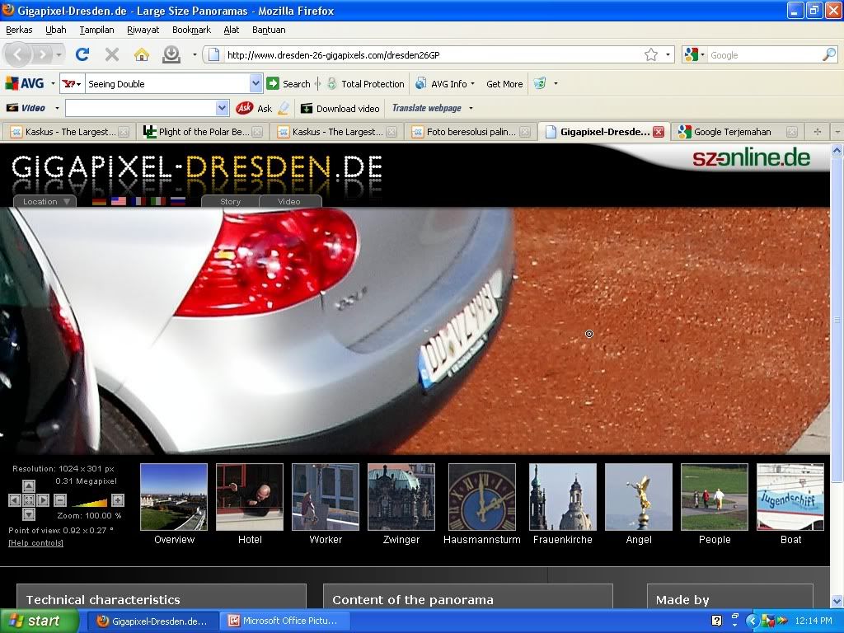The width and height of the screenshot is (844, 633).
Task: Click the Windows start button
Action: tap(40, 621)
